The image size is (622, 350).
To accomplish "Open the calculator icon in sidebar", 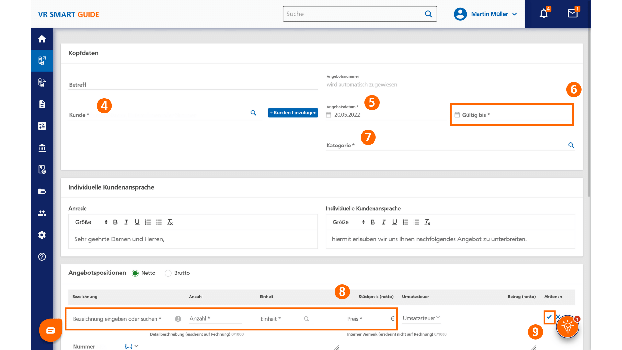I will tap(42, 126).
